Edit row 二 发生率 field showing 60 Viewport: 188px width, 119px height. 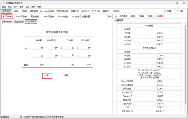coord(52,56)
